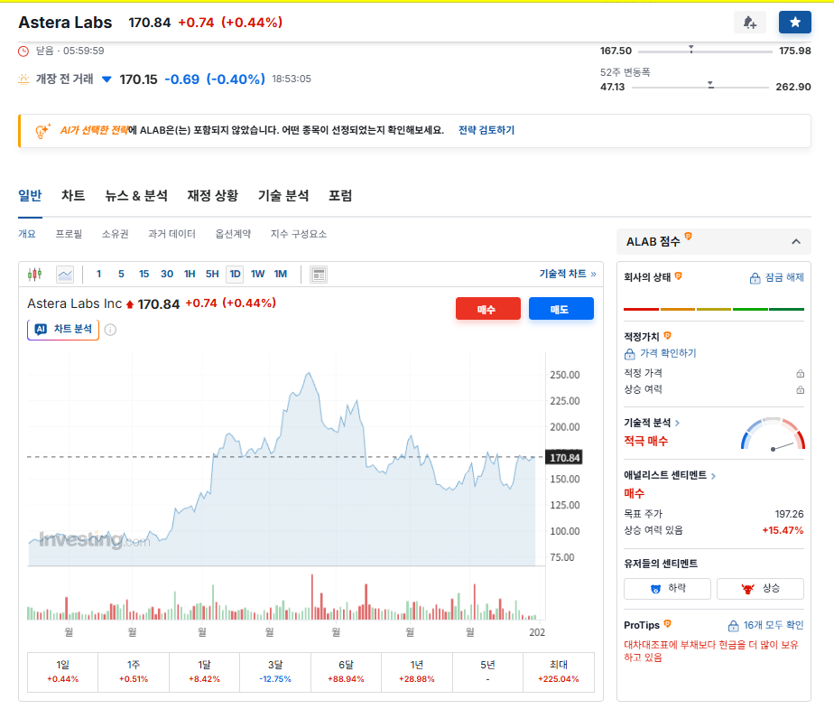Open the 가격 확인하기 link
This screenshot has height=709, width=834.
pos(660,353)
